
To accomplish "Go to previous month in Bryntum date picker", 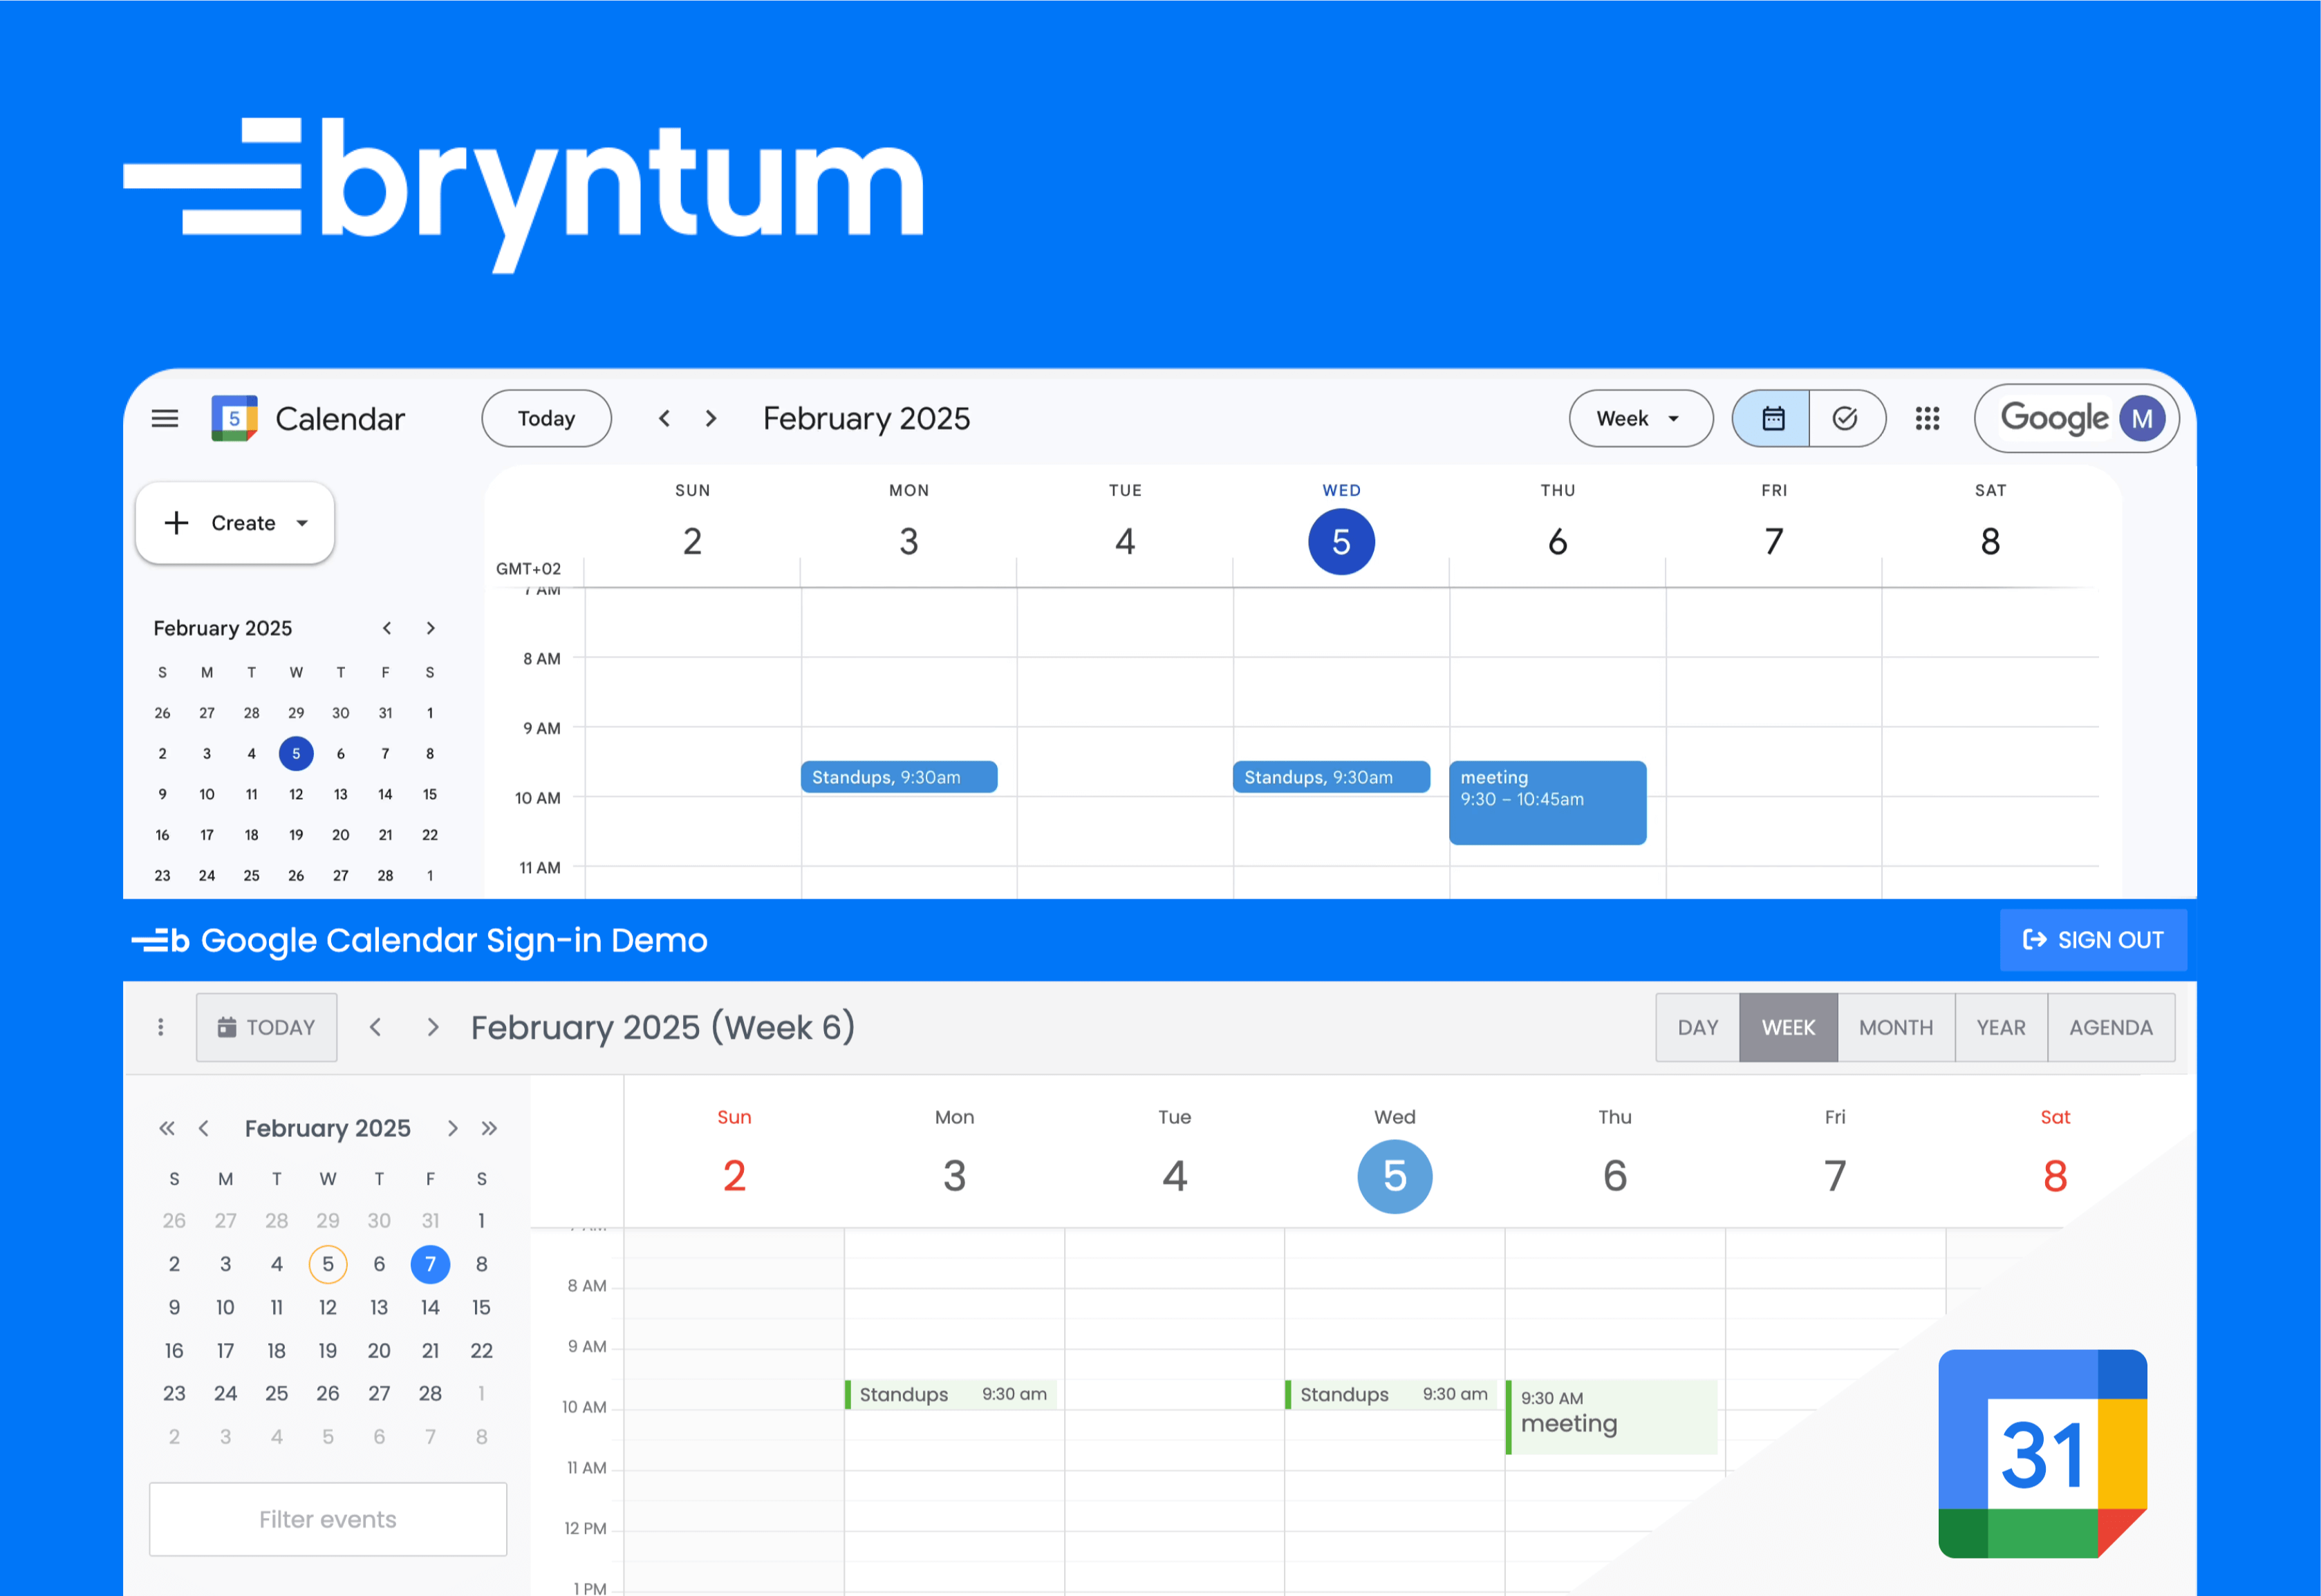I will (204, 1128).
